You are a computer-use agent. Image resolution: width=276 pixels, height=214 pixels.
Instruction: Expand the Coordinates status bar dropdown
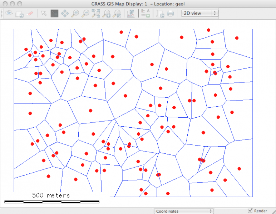pos(183,211)
